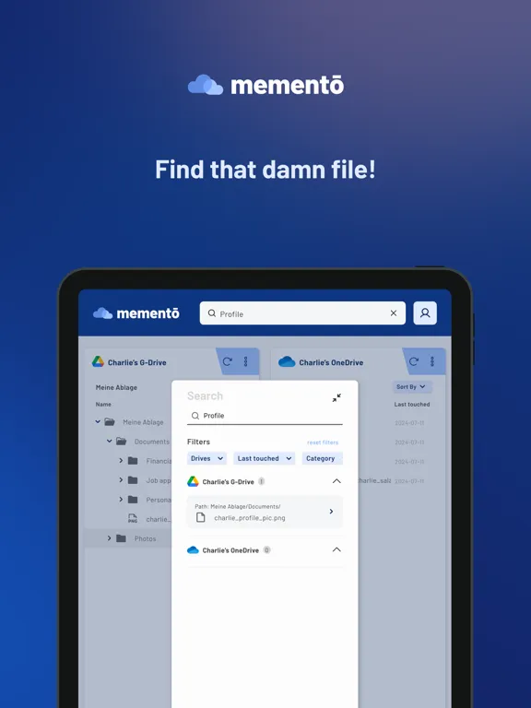
Task: Open the Drives filter dropdown
Action: click(x=206, y=458)
